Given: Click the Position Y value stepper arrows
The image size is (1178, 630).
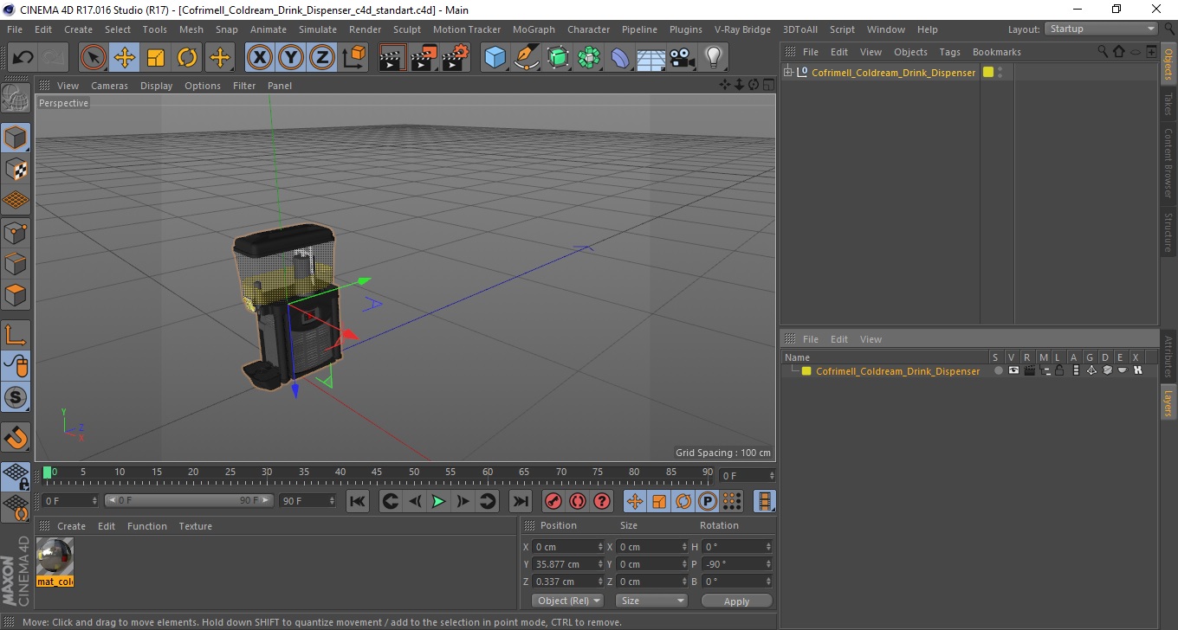Looking at the screenshot, I should click(600, 564).
